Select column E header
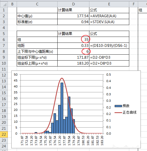 (109, 4)
